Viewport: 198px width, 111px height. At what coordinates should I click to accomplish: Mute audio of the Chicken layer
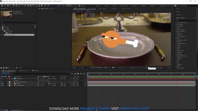pos(3,84)
